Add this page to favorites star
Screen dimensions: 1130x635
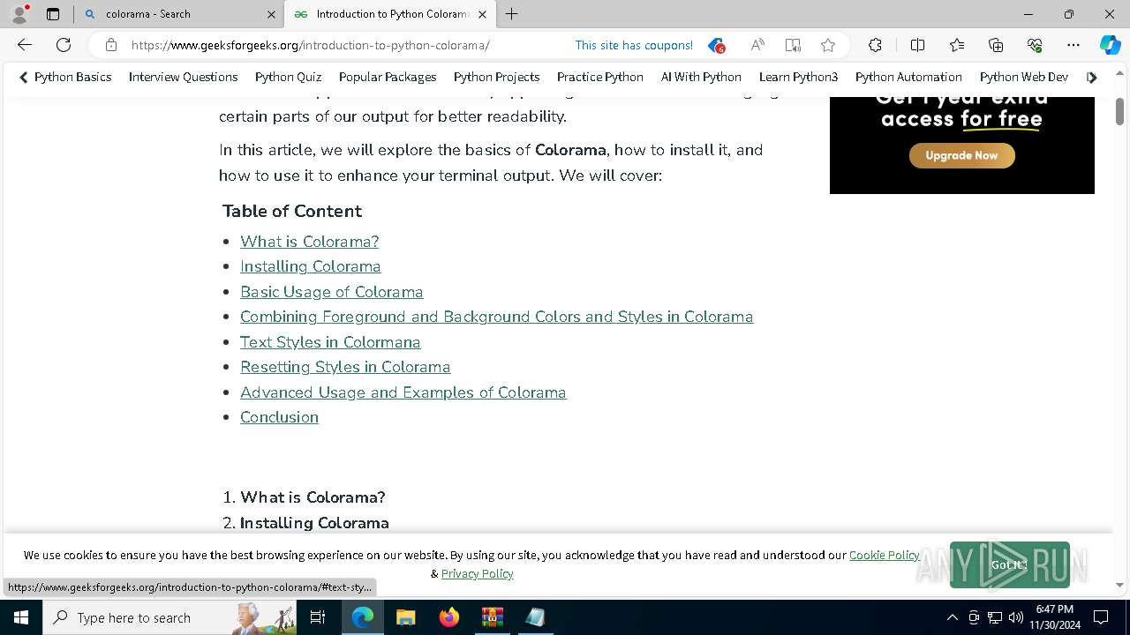(x=827, y=45)
